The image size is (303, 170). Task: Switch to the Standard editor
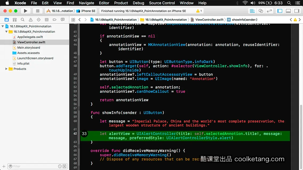coord(252,11)
